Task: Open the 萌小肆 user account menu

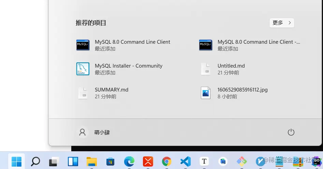Action: [93, 132]
